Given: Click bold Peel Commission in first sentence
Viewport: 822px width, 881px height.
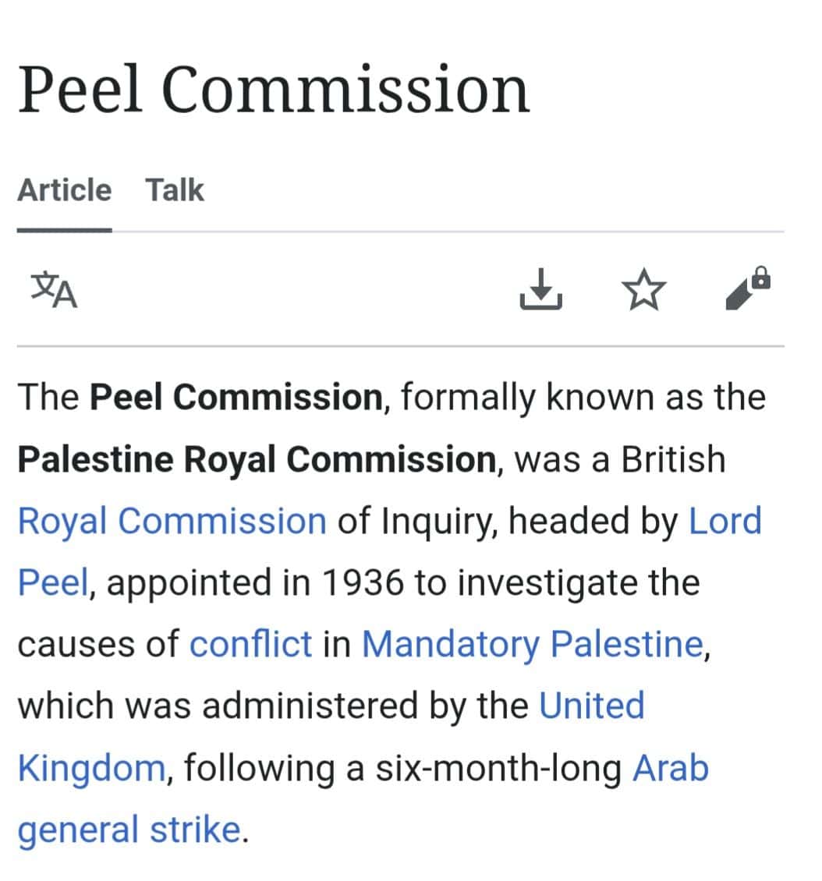Looking at the screenshot, I should pos(236,398).
